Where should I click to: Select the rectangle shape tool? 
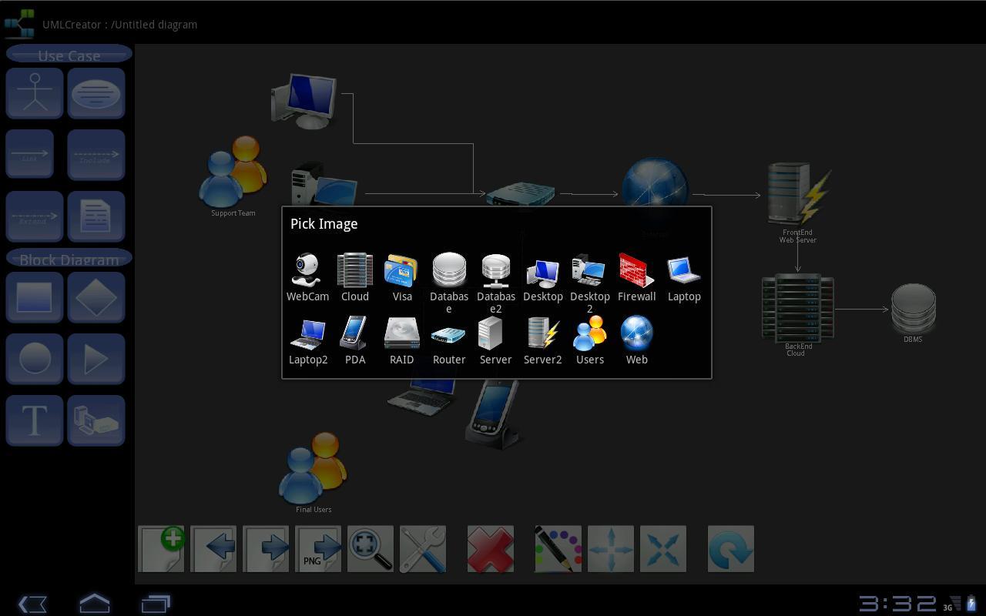34,297
